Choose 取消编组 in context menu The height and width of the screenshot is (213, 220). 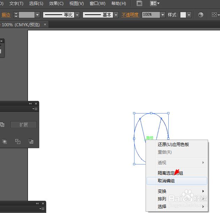[x=177, y=181]
